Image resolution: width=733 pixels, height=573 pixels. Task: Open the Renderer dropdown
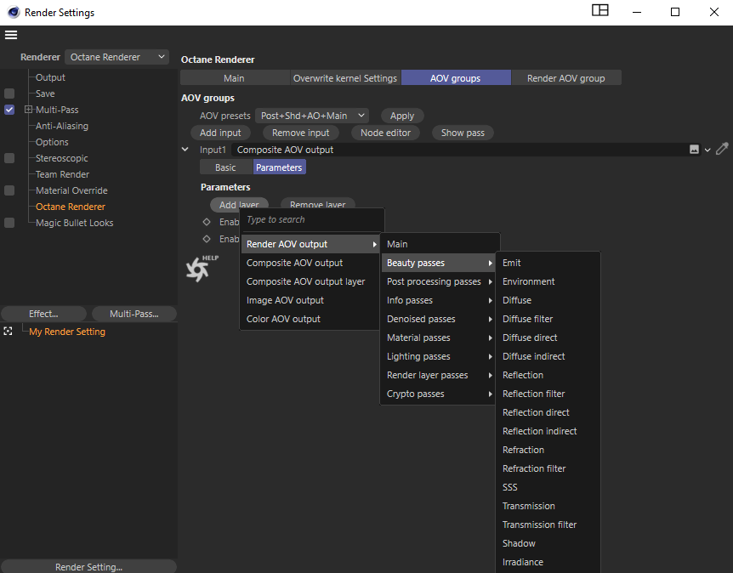(116, 57)
